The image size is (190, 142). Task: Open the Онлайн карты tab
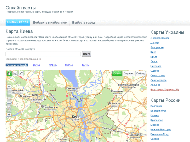18,22
